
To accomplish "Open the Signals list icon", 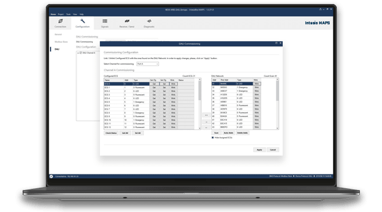I will click(x=104, y=21).
